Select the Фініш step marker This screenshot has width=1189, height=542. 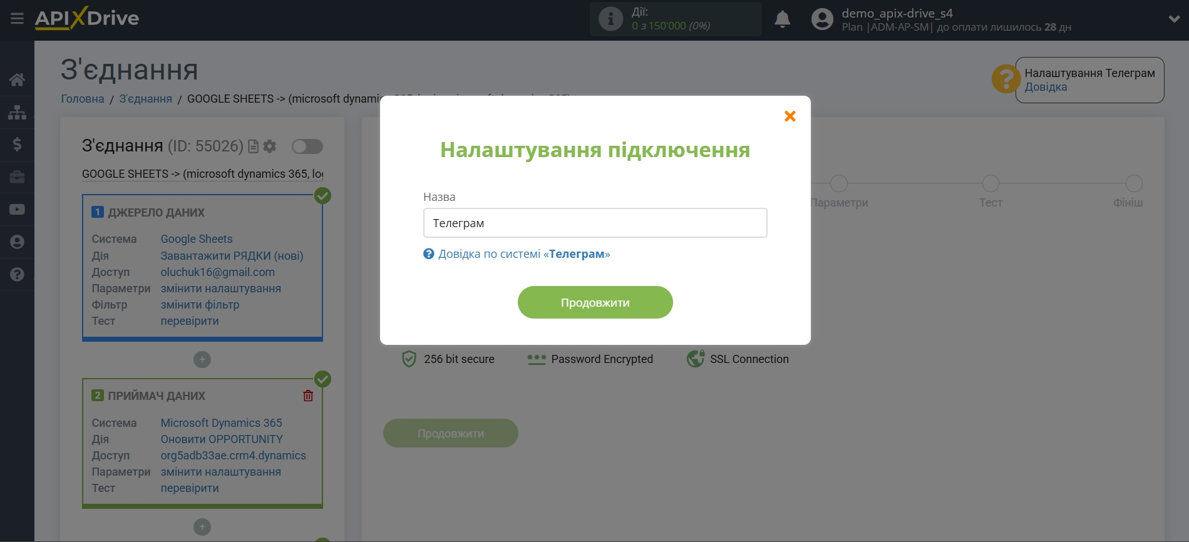pyautogui.click(x=1134, y=183)
